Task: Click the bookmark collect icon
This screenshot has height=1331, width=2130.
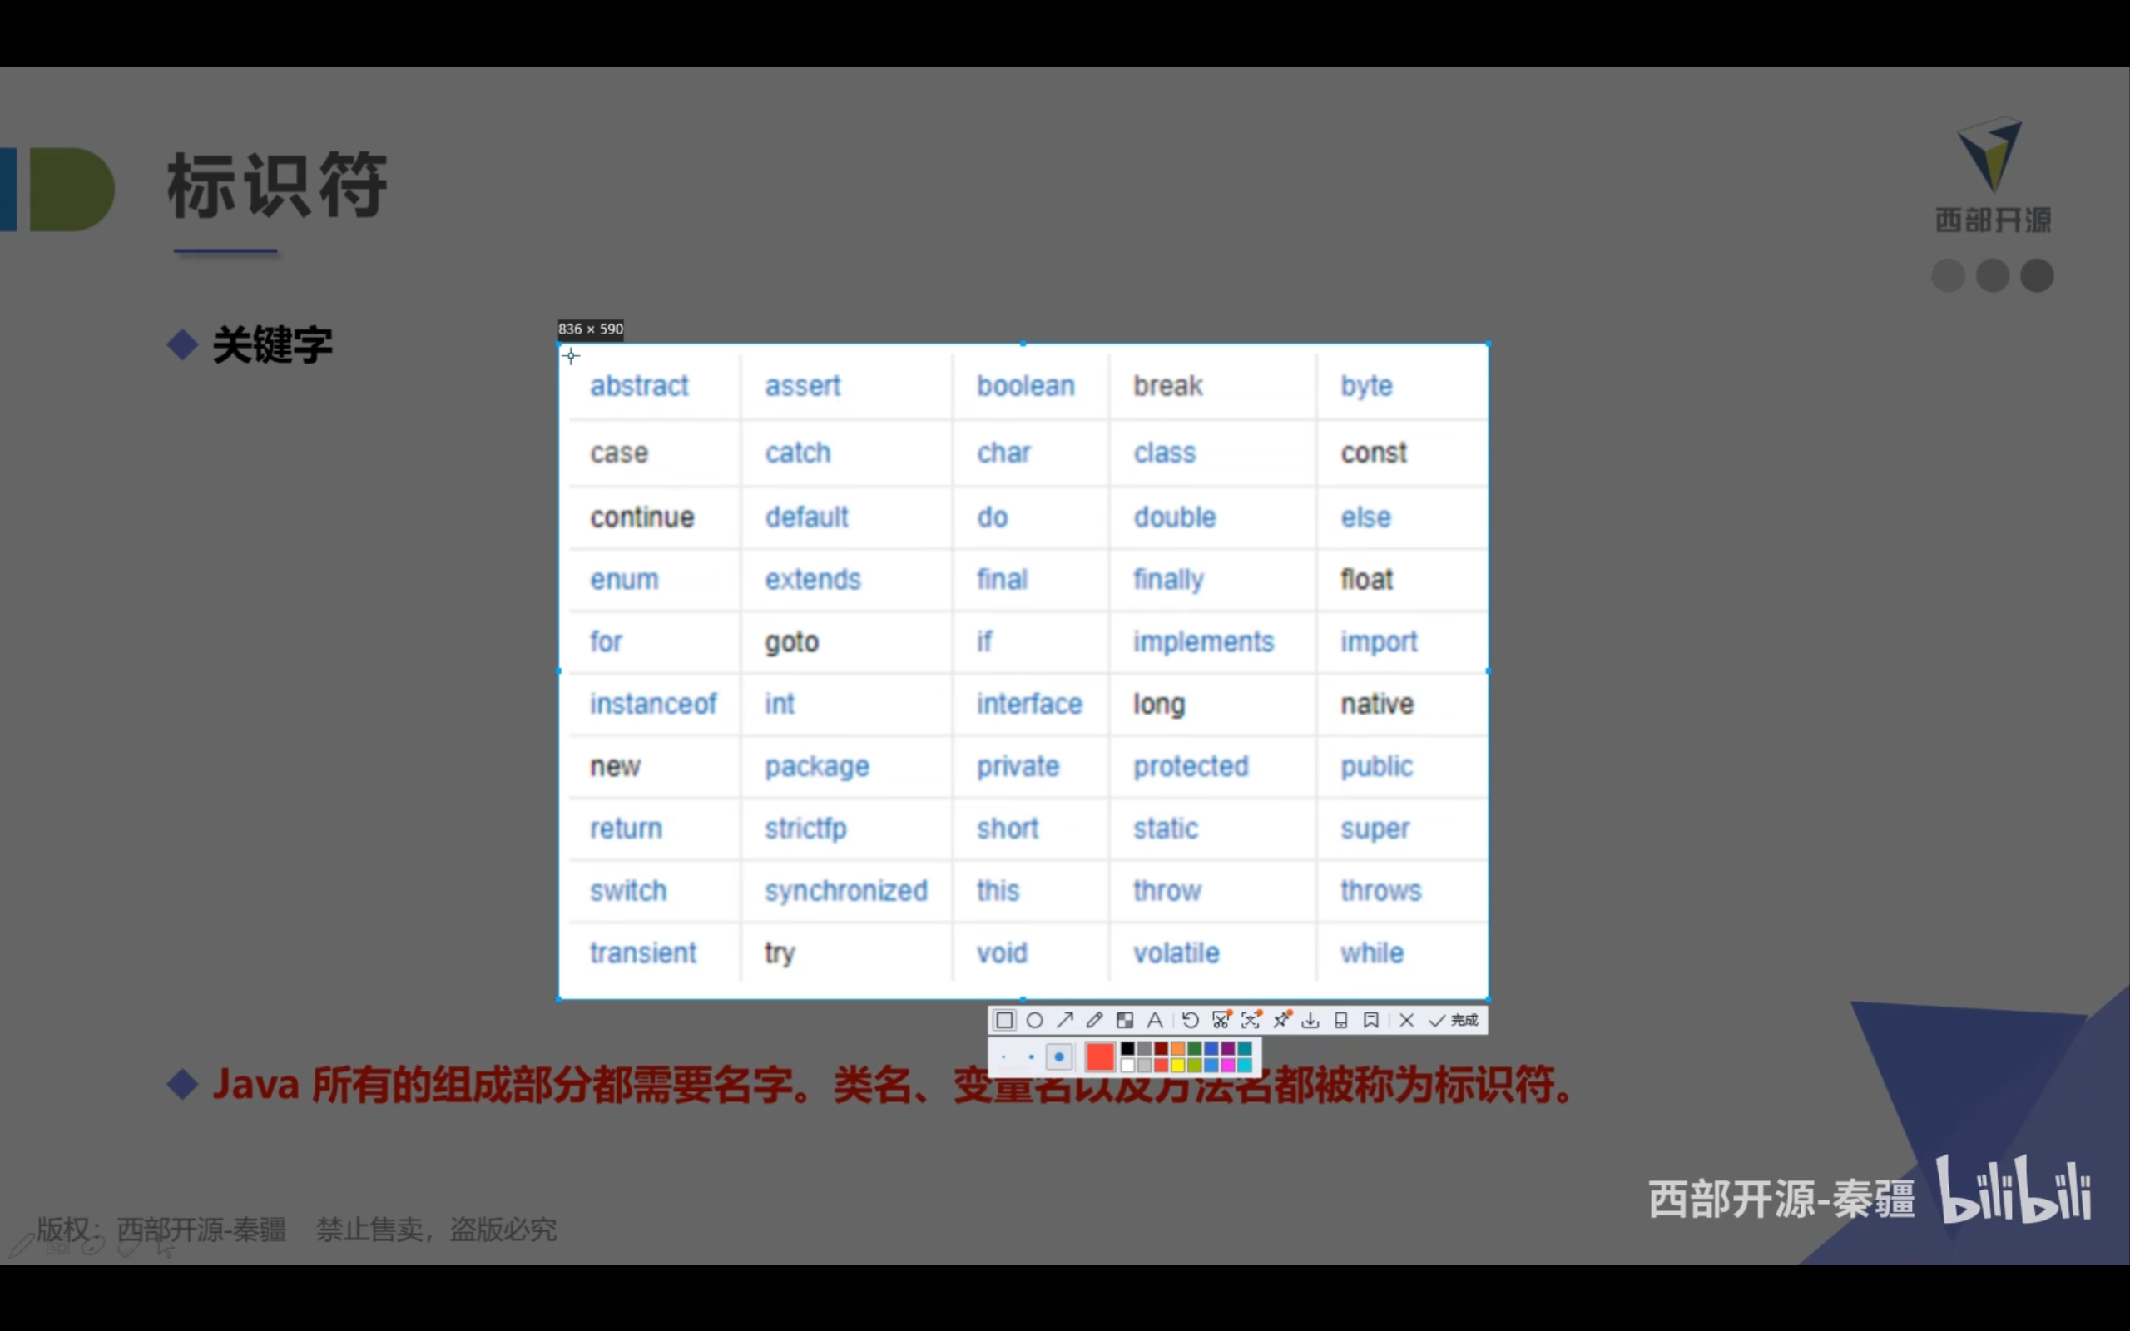Action: [x=1371, y=1020]
